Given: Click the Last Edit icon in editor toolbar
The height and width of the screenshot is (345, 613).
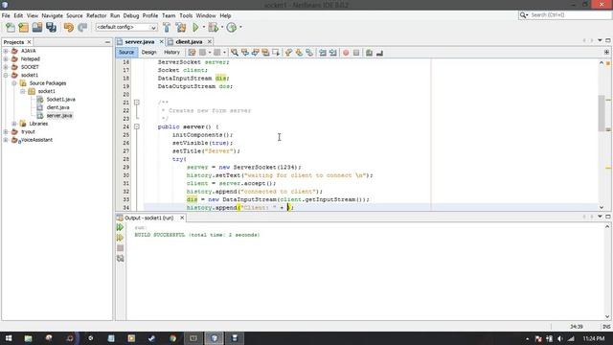Looking at the screenshot, I should pyautogui.click(x=192, y=53).
